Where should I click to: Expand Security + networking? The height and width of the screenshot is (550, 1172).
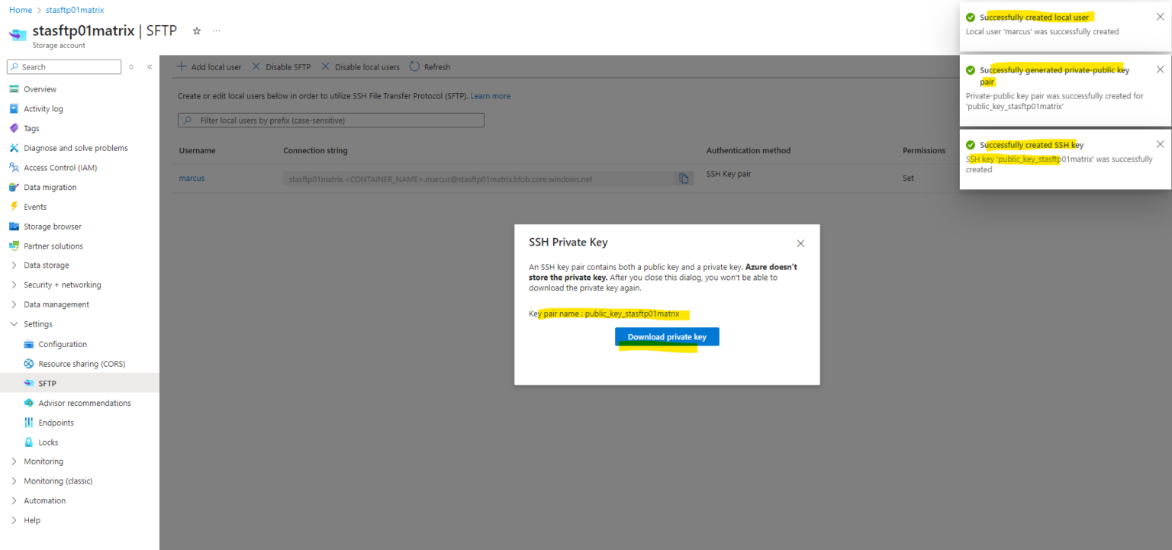(x=60, y=284)
